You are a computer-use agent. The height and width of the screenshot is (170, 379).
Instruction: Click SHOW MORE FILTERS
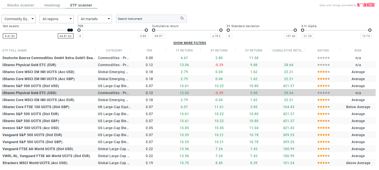(190, 43)
